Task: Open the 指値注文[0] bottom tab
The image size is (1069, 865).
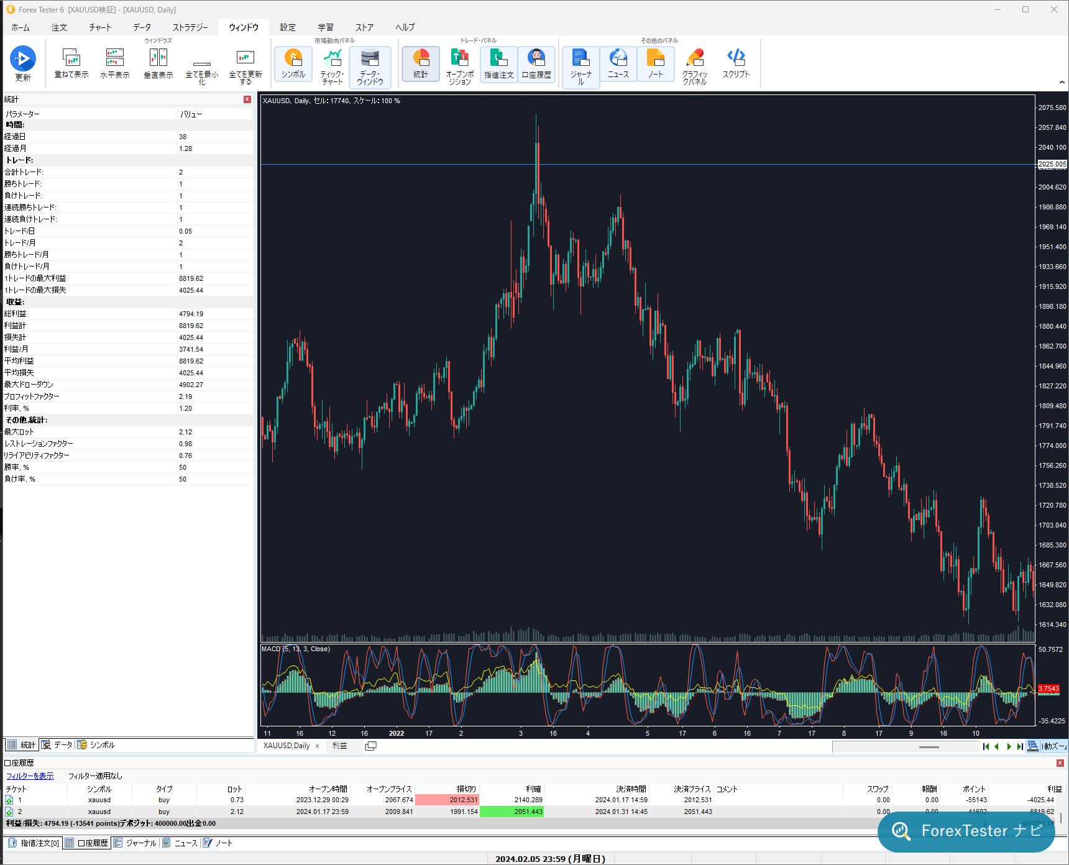Action: 34,843
